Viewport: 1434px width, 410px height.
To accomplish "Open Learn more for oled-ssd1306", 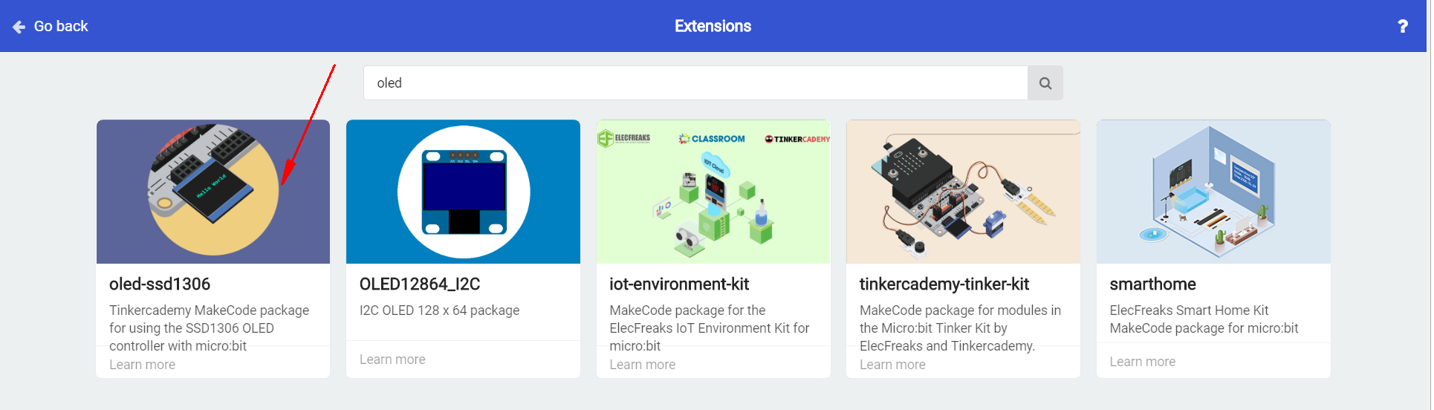I will [142, 365].
